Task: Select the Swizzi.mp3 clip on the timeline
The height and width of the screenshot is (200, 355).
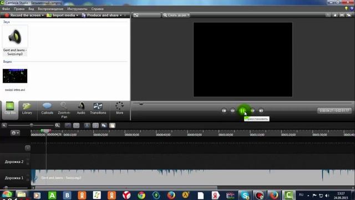Action: [192, 178]
